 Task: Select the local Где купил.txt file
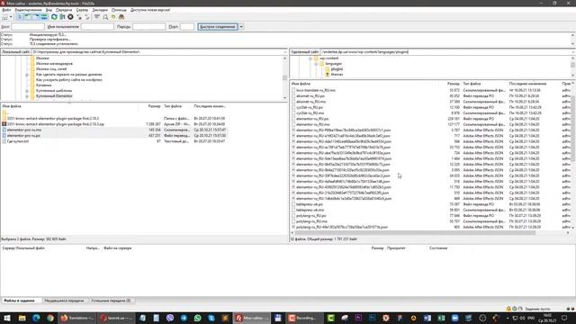[18, 141]
